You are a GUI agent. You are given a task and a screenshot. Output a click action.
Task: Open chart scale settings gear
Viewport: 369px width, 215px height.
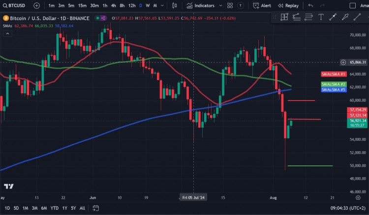tap(358, 198)
